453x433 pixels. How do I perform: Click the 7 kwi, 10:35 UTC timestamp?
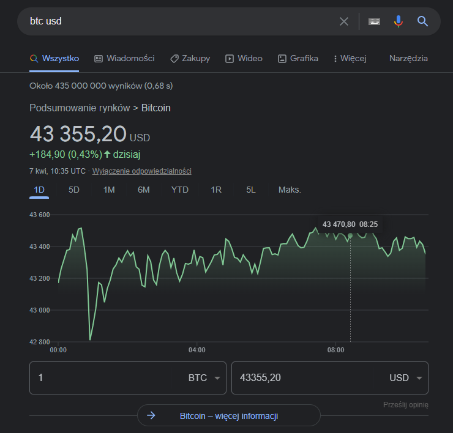[58, 171]
